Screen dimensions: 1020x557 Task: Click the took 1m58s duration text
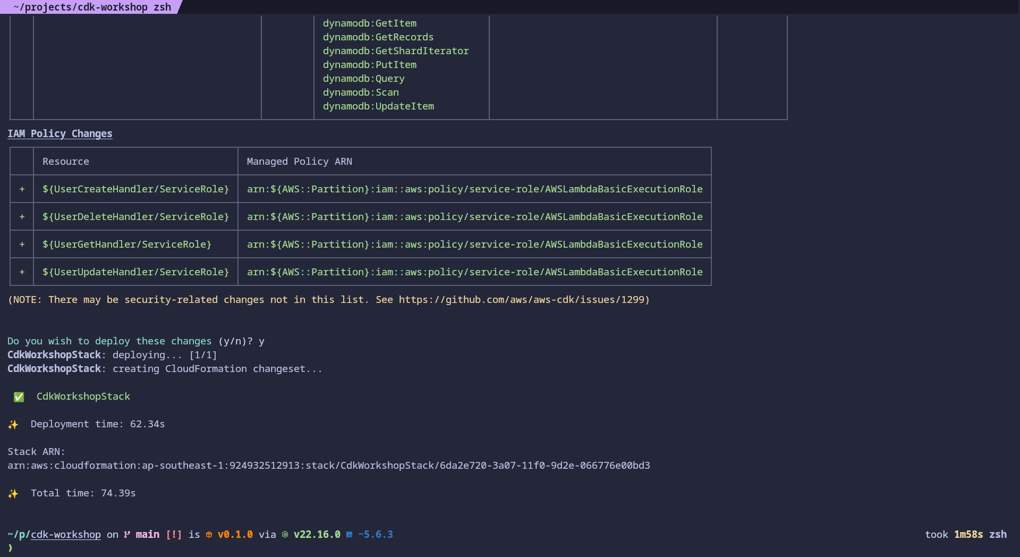954,535
